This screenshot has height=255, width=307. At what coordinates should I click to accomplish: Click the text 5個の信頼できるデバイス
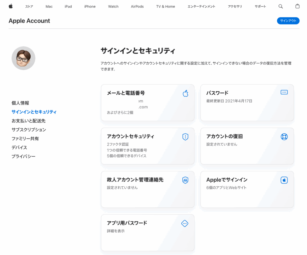127,156
